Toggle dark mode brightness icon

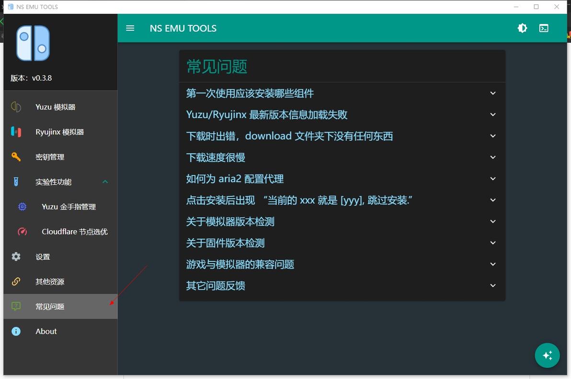(522, 28)
